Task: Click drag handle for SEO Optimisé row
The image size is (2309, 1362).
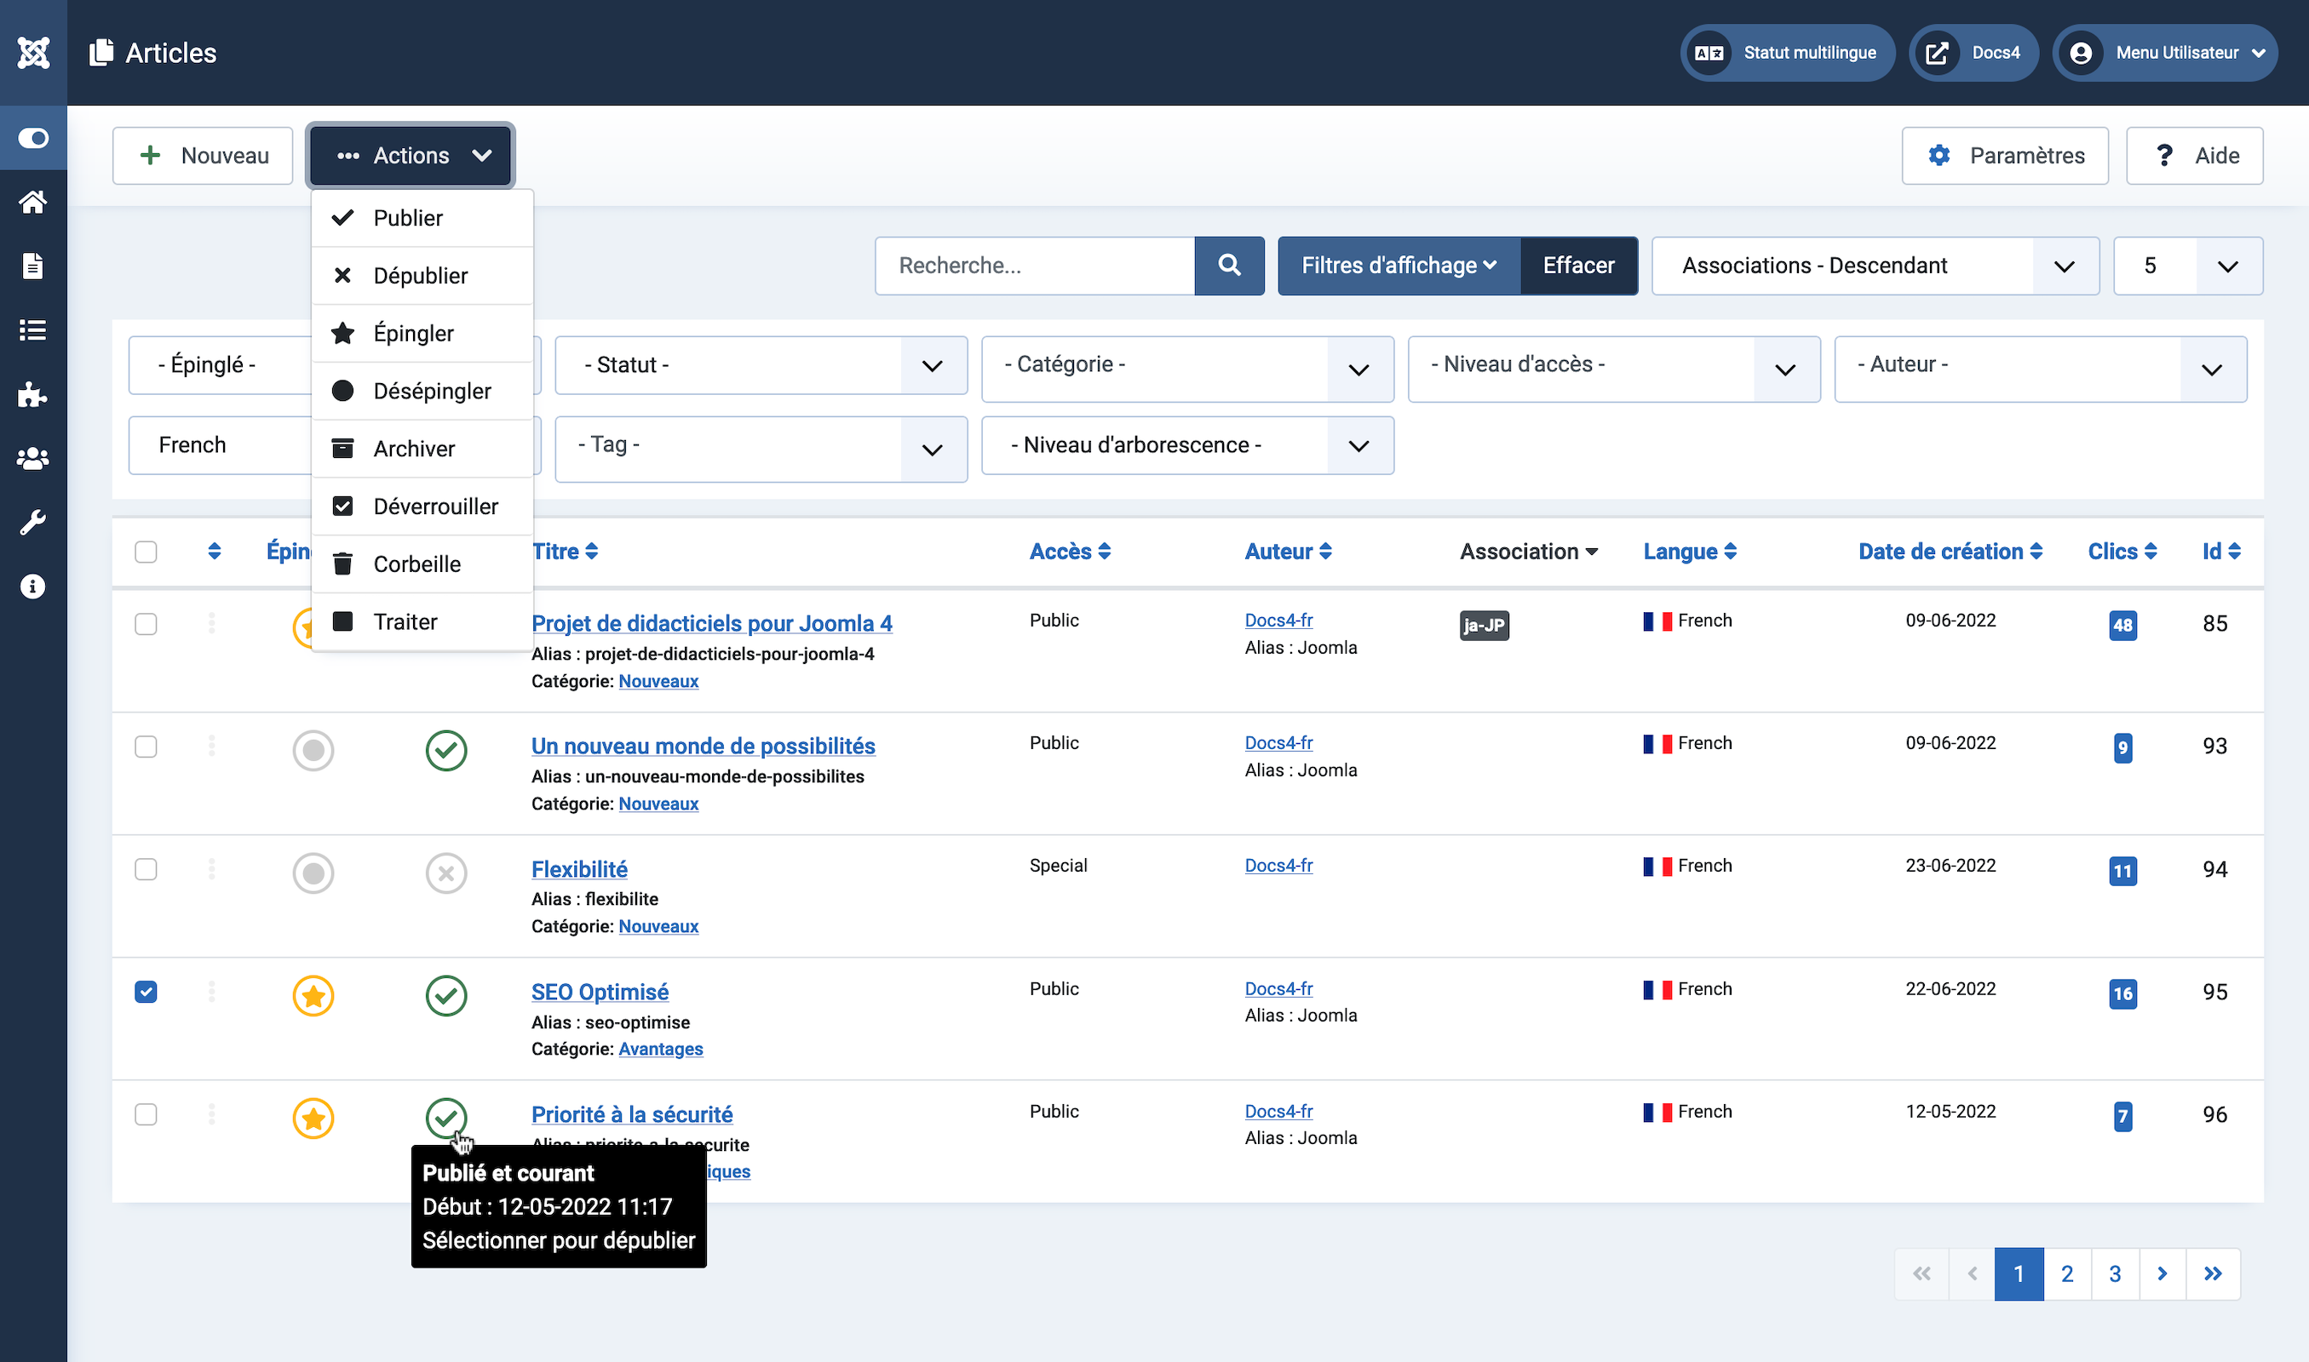Action: tap(212, 991)
